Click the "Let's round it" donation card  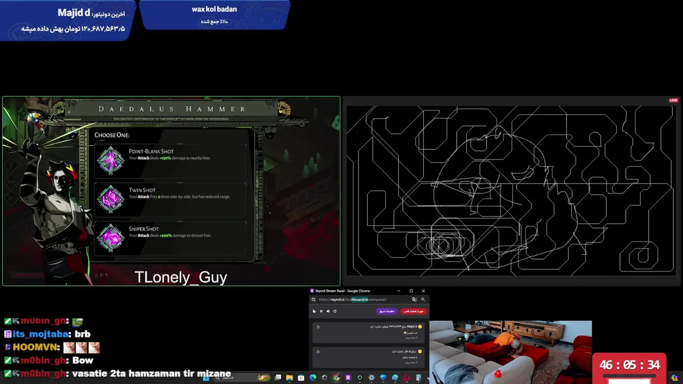click(369, 357)
